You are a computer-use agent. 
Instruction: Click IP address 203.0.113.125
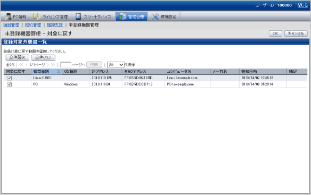click(x=102, y=78)
